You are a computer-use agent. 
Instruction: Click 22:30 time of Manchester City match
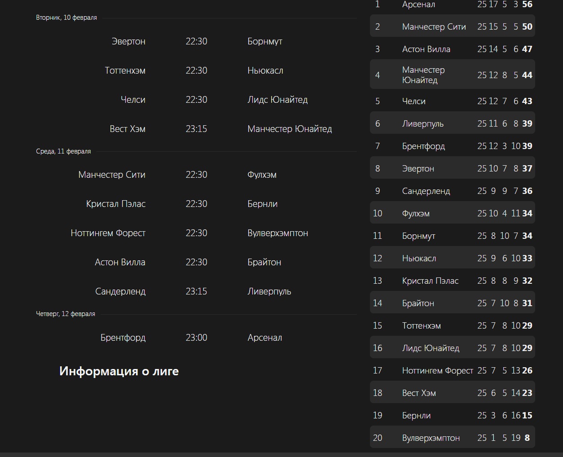(x=196, y=175)
